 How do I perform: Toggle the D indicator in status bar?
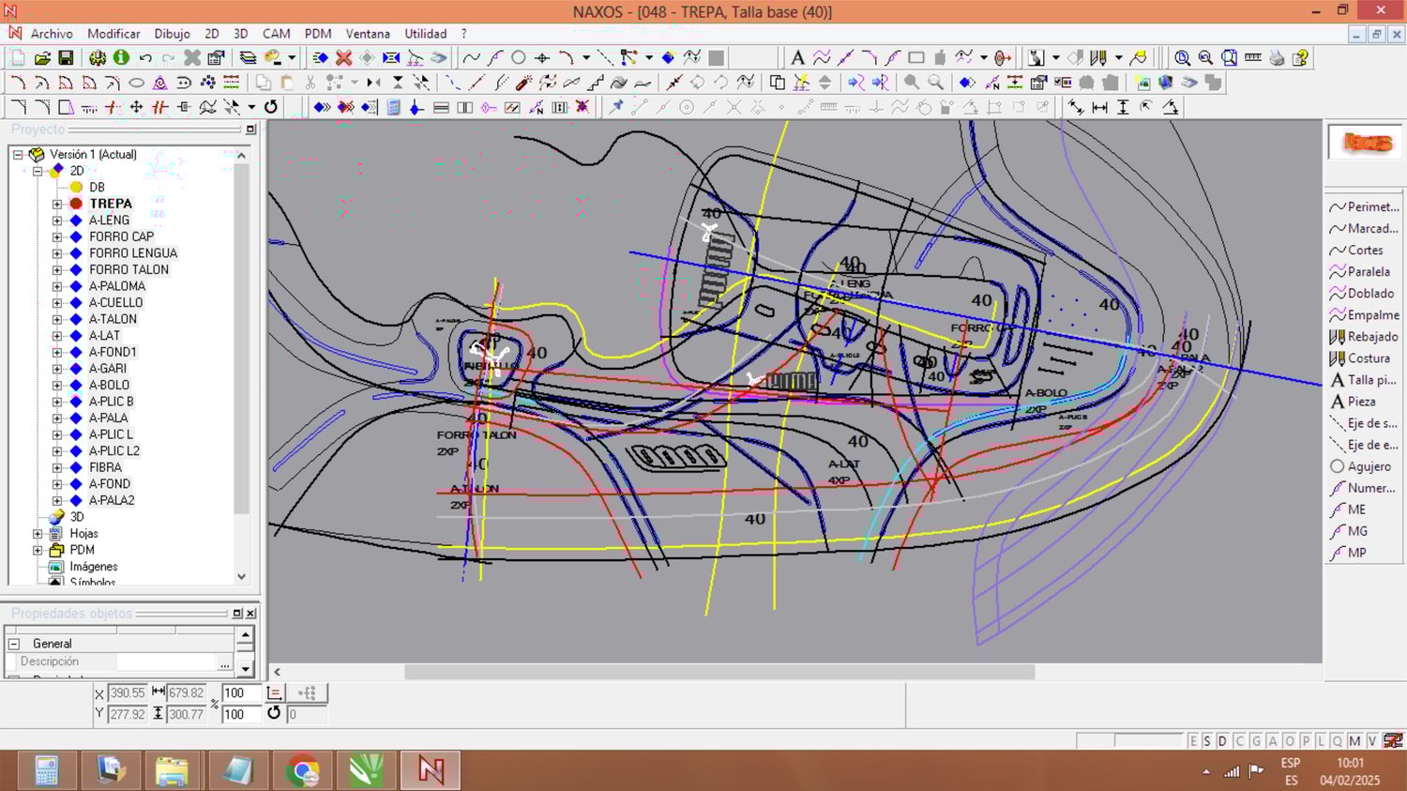(x=1222, y=741)
